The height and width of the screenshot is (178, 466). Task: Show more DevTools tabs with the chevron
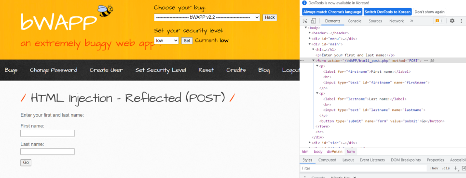pos(411,21)
